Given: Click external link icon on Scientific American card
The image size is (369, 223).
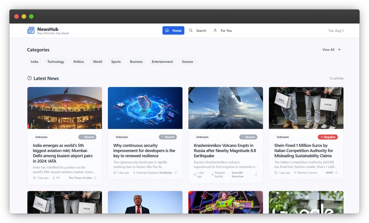Looking at the screenshot, I should point(256,175).
